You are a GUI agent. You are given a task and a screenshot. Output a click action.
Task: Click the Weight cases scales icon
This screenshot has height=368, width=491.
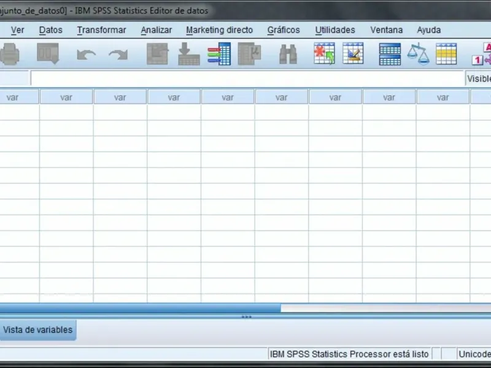pos(418,54)
